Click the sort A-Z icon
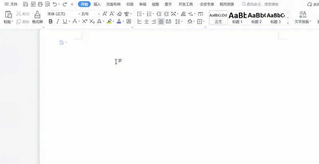The height and width of the screenshot is (164, 319). point(183,14)
